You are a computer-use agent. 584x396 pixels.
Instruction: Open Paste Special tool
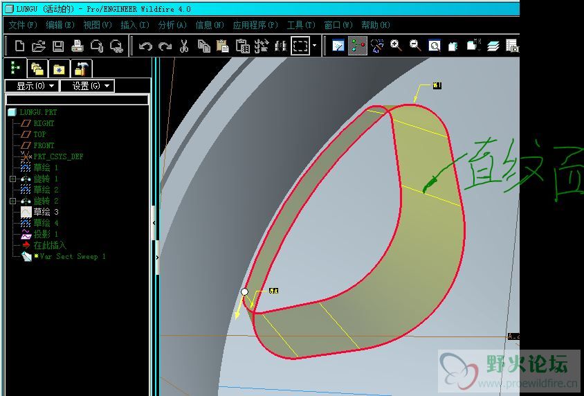[x=242, y=46]
